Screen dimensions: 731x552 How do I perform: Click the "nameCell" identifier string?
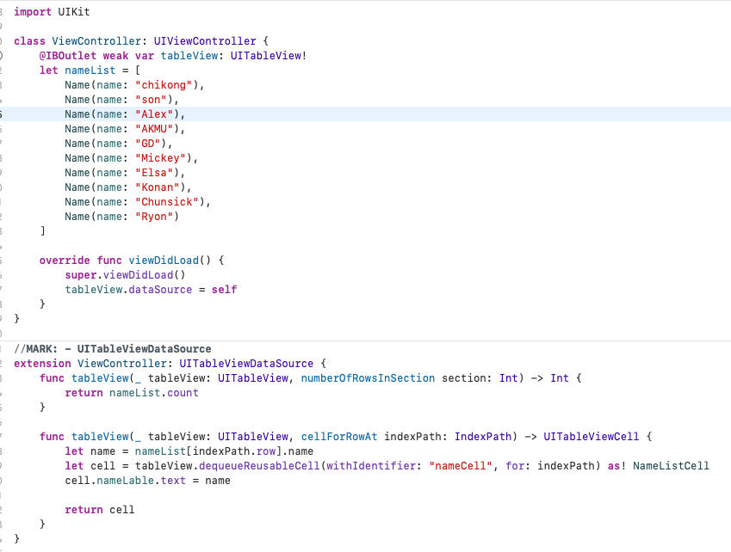[460, 466]
